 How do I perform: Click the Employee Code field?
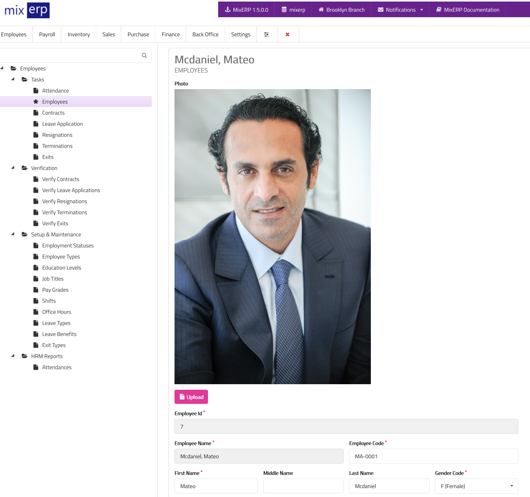(434, 456)
